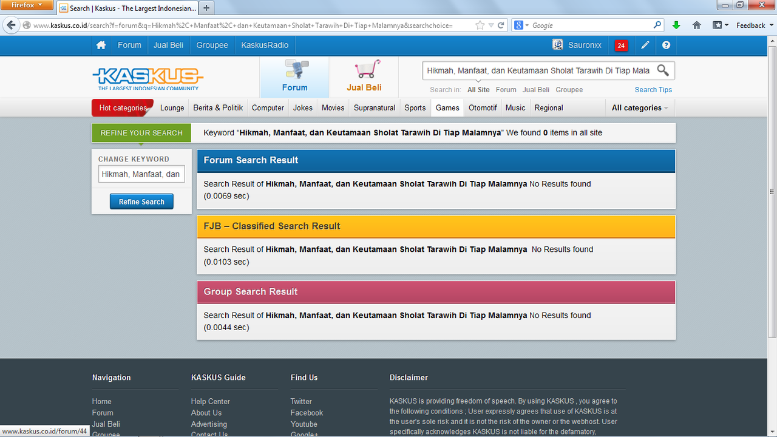The width and height of the screenshot is (777, 437).
Task: Click the Group Search Result header
Action: (436, 292)
